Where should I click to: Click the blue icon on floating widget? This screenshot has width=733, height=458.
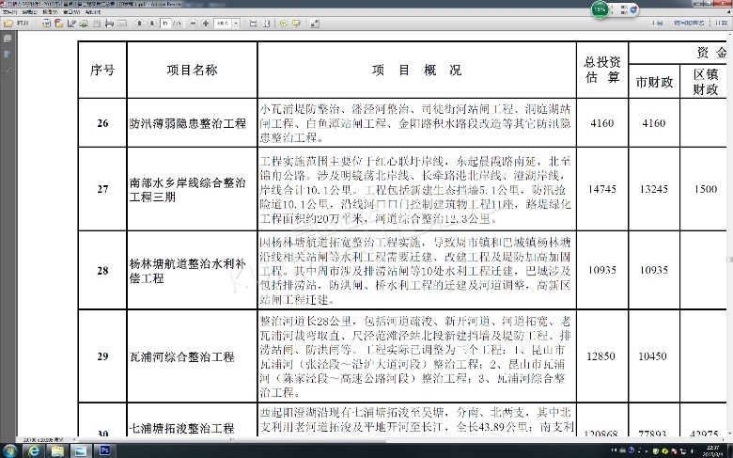coord(633,9)
